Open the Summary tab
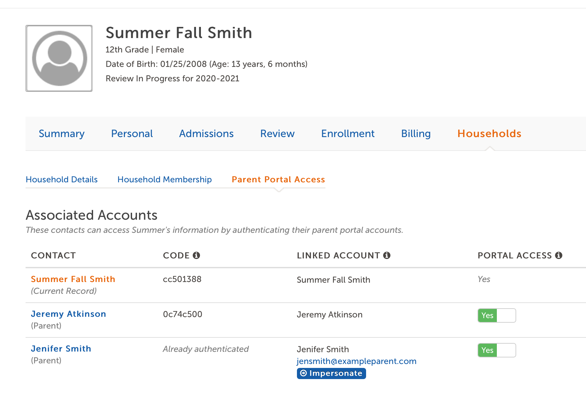Screen dimensions: 586x404 [62, 134]
